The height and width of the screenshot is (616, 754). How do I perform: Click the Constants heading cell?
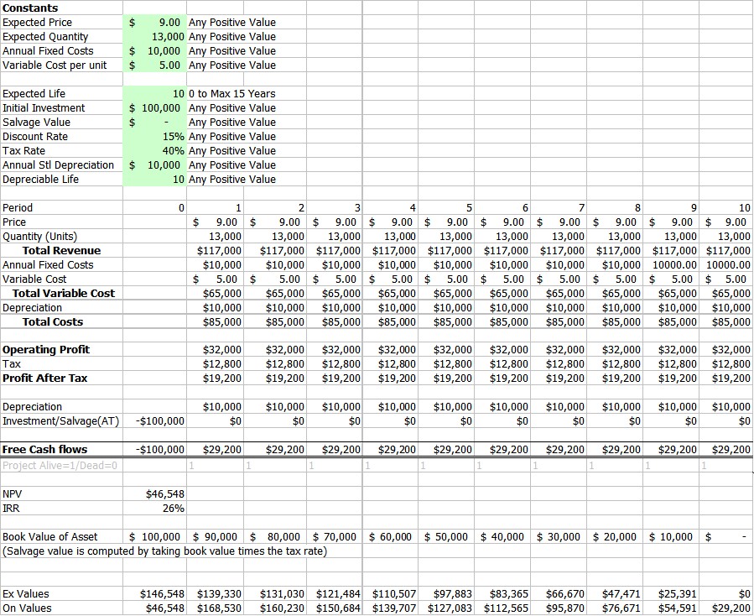[x=30, y=8]
